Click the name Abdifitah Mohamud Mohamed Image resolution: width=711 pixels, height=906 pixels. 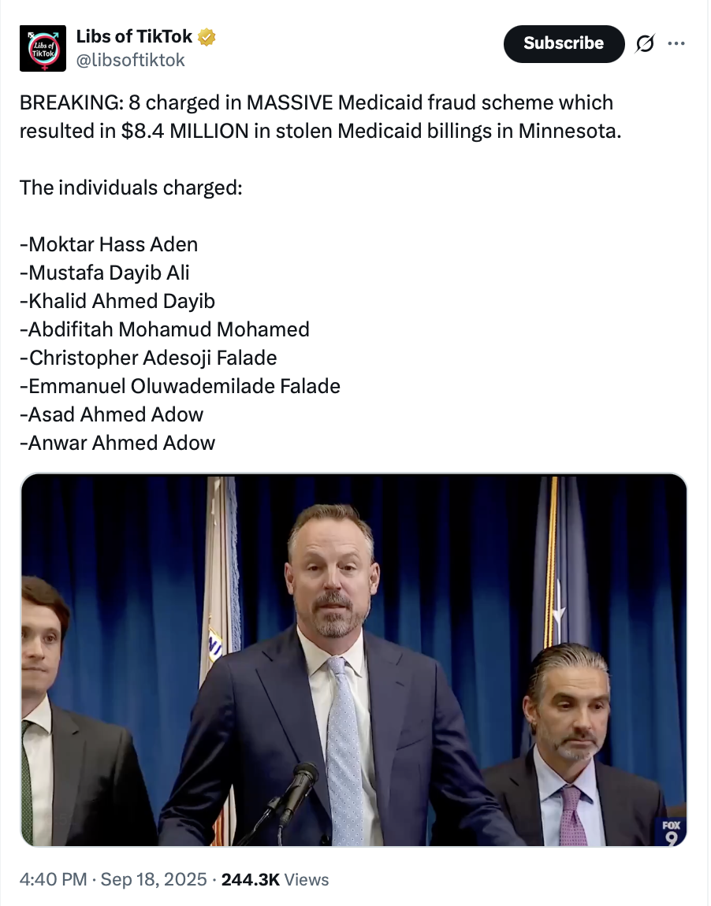point(165,329)
